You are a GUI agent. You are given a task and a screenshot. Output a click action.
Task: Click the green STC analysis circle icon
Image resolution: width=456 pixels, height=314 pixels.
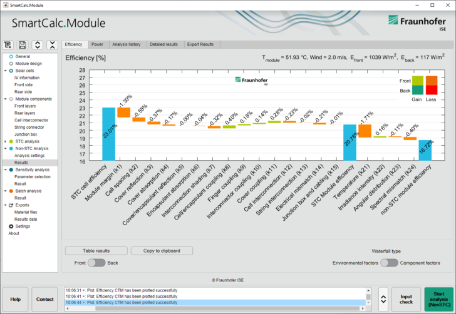click(11, 141)
